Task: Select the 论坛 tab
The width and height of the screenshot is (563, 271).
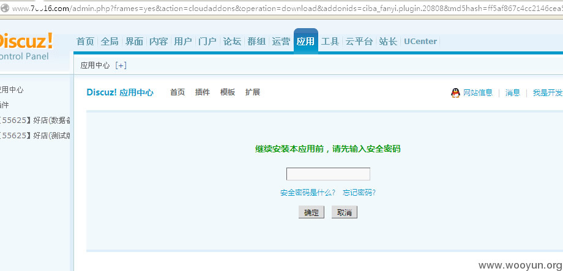Action: coord(232,41)
